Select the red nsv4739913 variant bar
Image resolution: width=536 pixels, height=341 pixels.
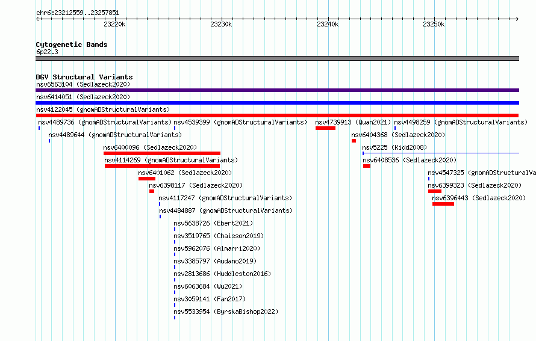tap(325, 128)
